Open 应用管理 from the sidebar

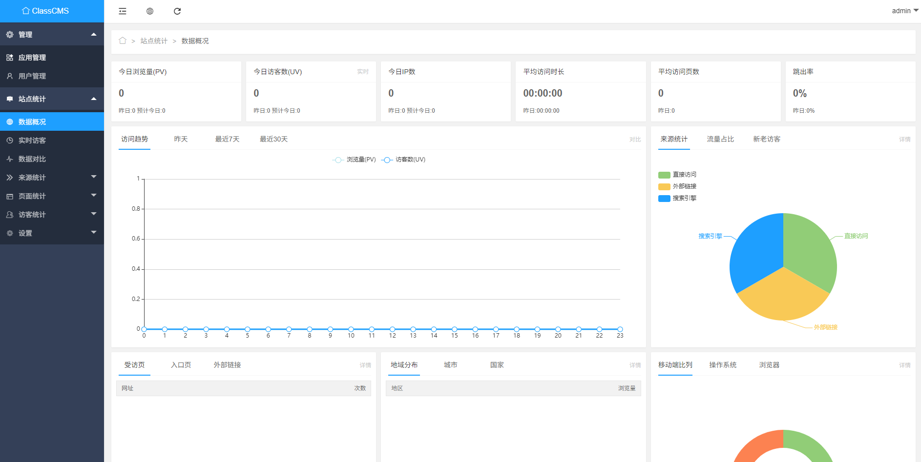tap(32, 58)
